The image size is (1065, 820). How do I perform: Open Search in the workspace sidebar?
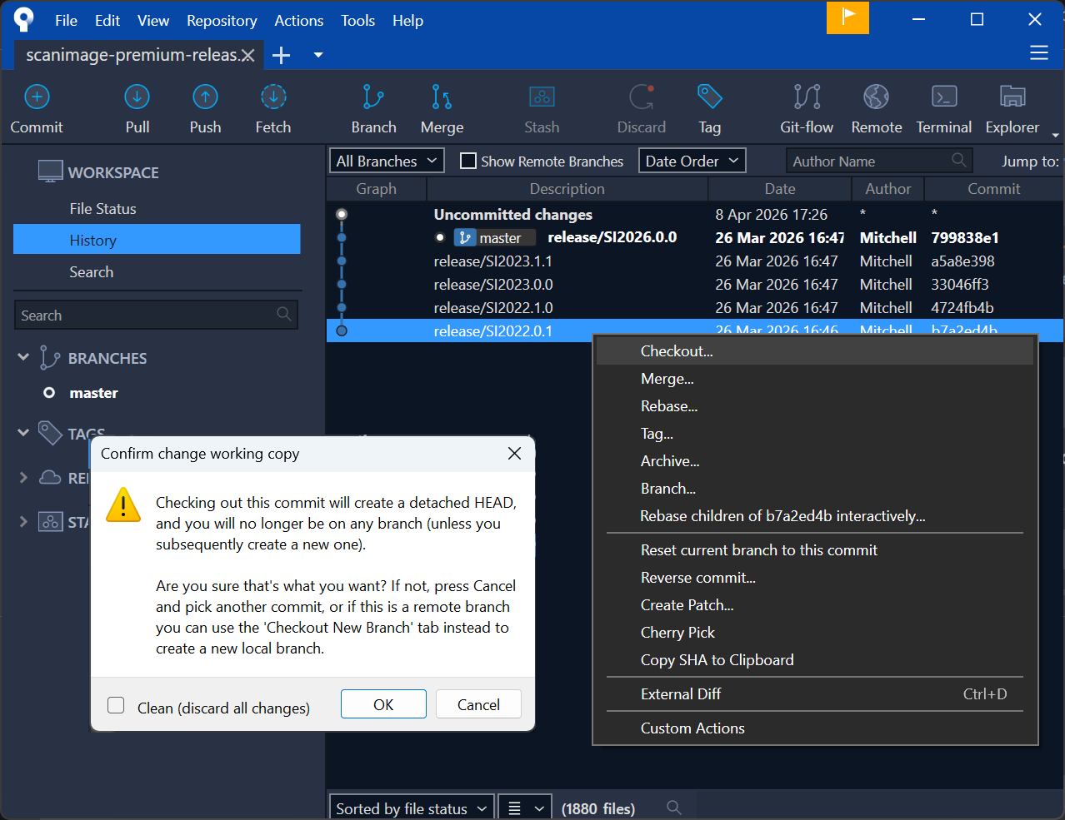click(x=157, y=271)
